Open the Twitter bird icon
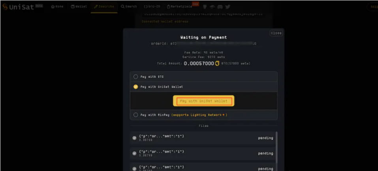Viewport: 378px width, 171px height. (x=228, y=7)
